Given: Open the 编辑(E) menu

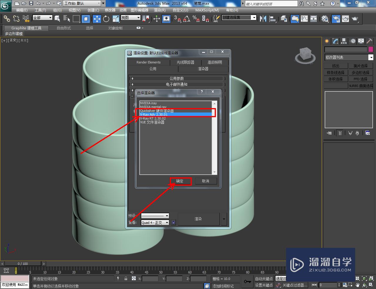Looking at the screenshot, I should pos(22,10).
